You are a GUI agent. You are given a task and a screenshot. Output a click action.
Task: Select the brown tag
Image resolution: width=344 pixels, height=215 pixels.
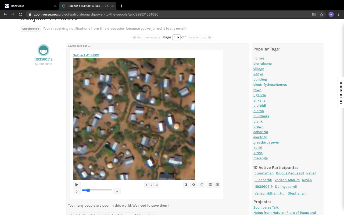click(x=258, y=127)
